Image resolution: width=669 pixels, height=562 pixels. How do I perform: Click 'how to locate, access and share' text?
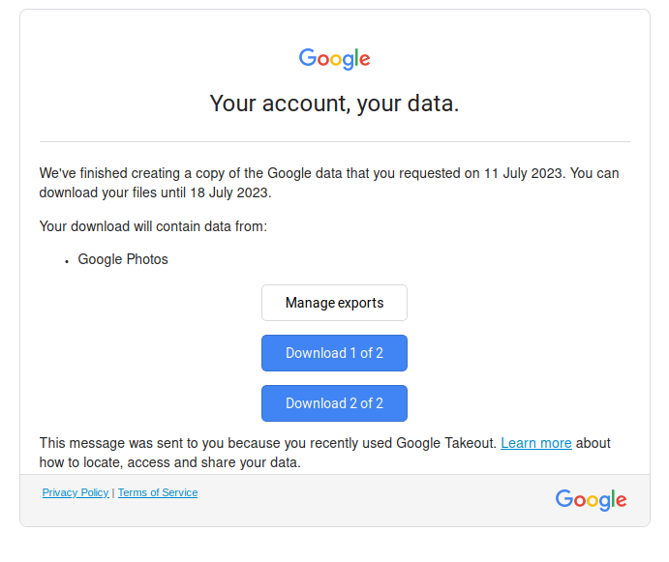coord(153,462)
